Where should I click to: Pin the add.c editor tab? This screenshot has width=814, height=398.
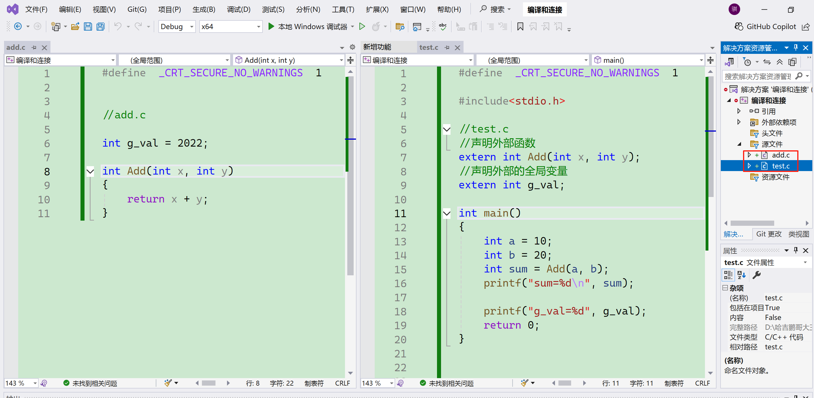[x=34, y=48]
